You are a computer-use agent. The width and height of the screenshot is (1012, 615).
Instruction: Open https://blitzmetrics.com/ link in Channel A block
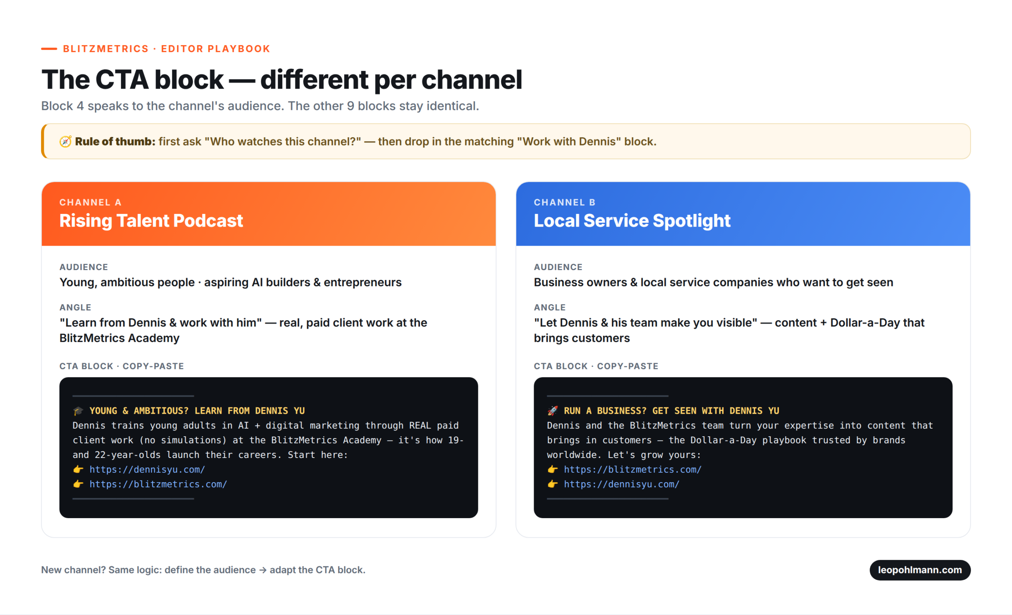pyautogui.click(x=158, y=484)
